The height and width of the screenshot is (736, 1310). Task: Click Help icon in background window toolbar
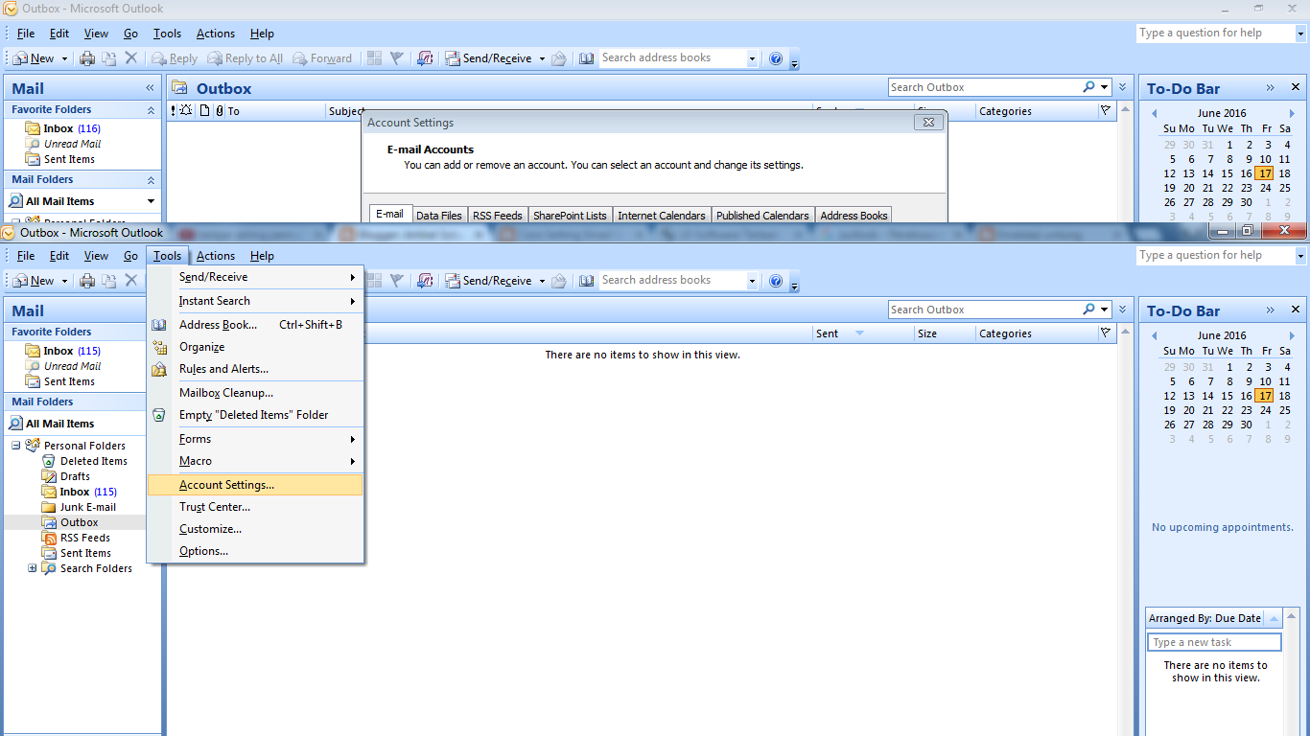776,58
